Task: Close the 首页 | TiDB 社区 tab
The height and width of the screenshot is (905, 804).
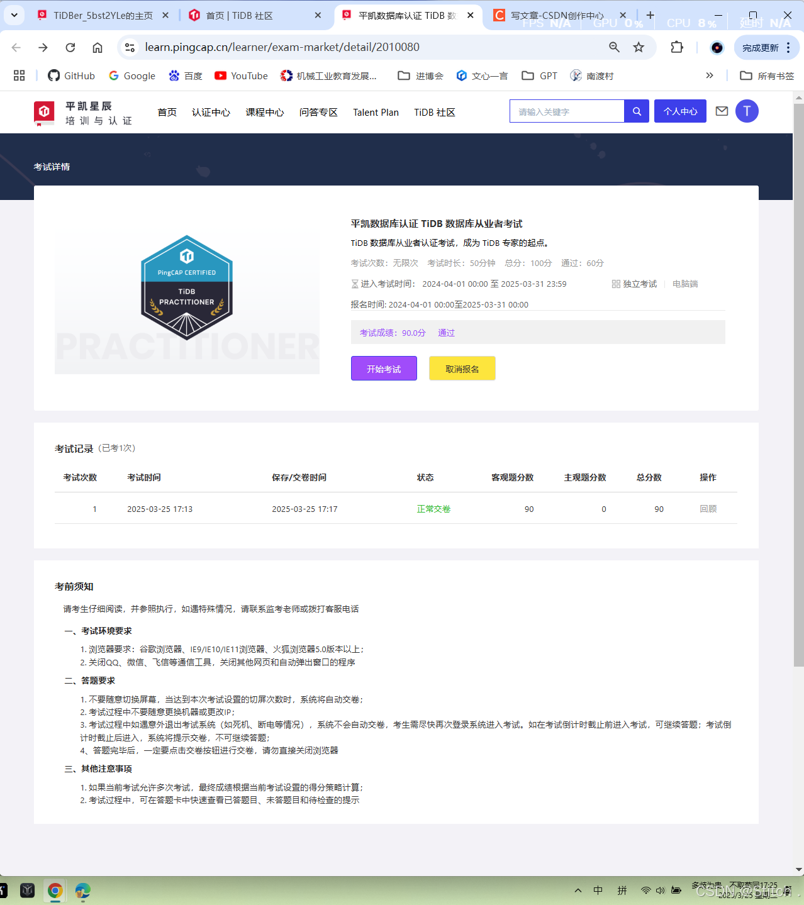Action: (318, 15)
